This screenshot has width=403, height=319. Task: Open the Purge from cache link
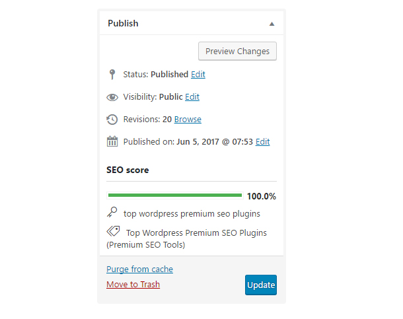click(x=139, y=269)
